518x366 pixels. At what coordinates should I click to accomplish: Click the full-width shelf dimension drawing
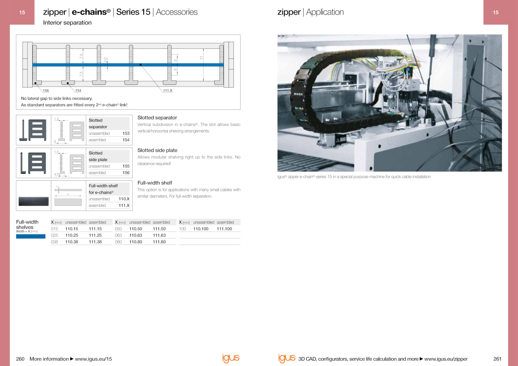[x=69, y=196]
